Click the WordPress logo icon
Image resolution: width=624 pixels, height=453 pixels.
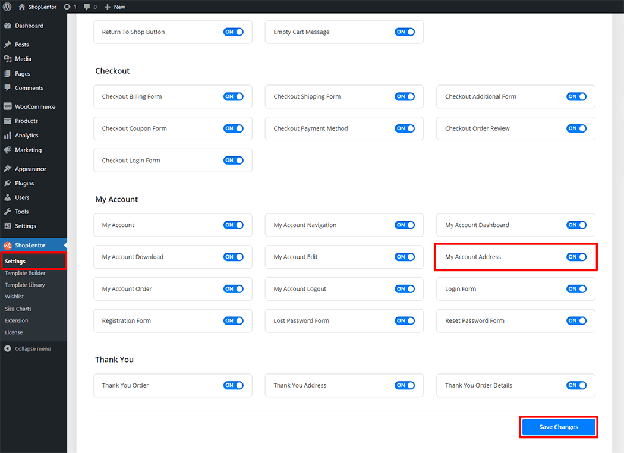tap(7, 7)
